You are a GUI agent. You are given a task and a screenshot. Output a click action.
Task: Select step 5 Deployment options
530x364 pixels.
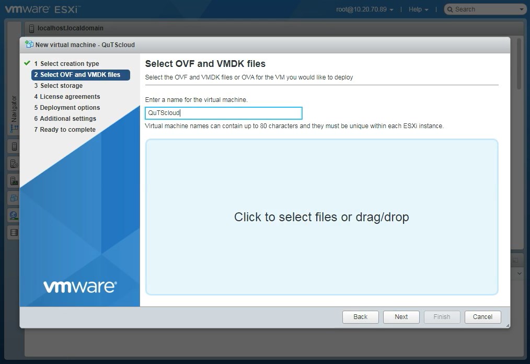(67, 108)
